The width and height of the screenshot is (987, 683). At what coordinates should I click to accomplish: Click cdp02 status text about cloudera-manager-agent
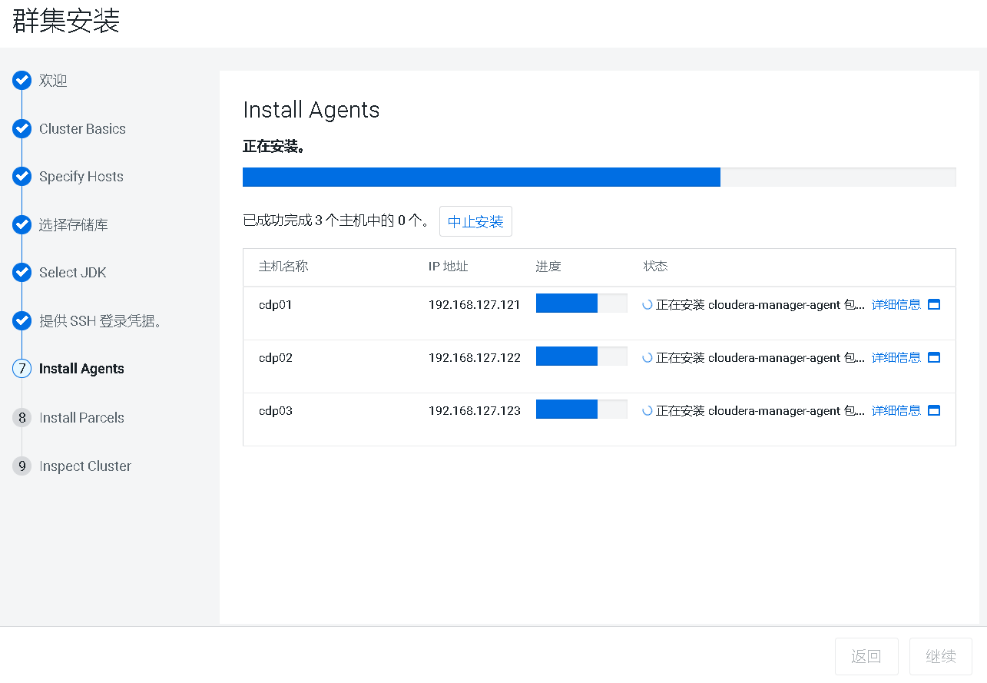[760, 357]
